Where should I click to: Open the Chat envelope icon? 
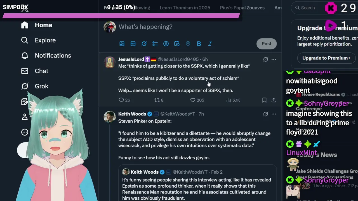coord(25,71)
